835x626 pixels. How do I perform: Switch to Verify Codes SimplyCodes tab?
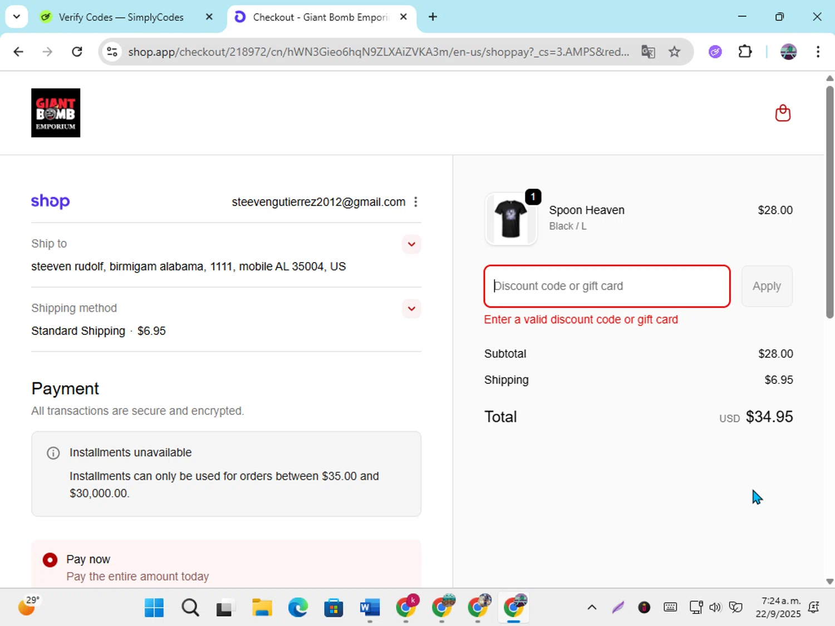tap(121, 17)
